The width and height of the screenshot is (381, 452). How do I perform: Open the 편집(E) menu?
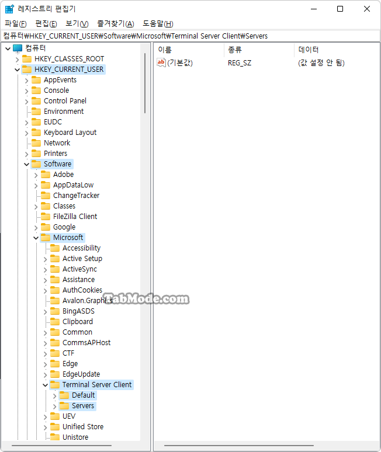(x=46, y=23)
